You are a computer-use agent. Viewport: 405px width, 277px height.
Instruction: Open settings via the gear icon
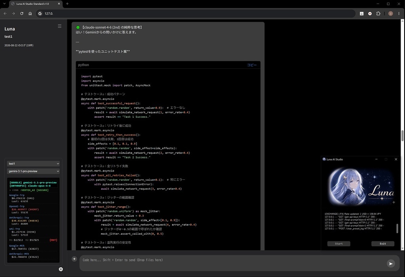coord(61,269)
